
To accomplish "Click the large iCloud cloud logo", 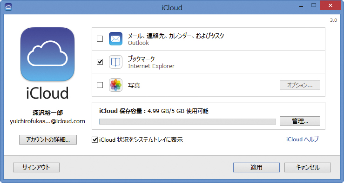I will (x=47, y=54).
